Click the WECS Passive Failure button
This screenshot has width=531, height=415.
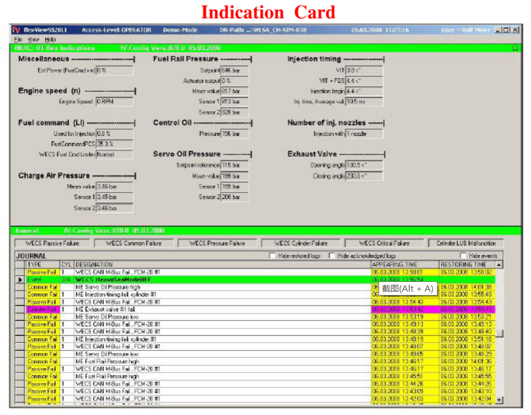click(52, 243)
